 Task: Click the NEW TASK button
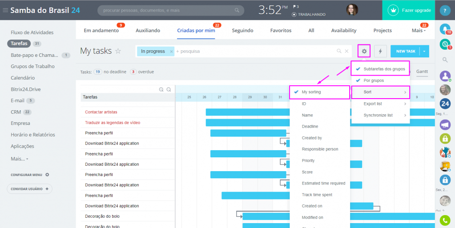(405, 51)
